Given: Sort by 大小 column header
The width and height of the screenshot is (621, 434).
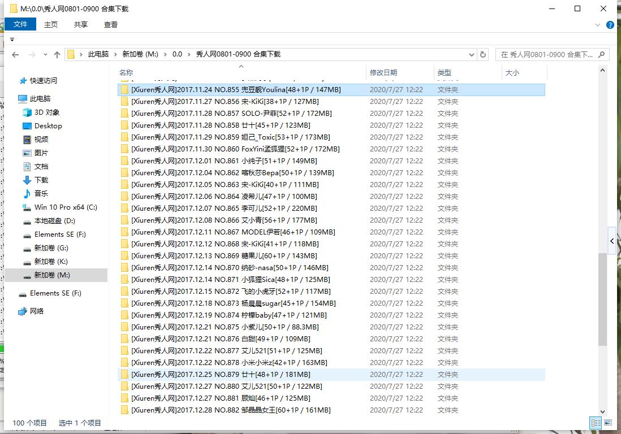Looking at the screenshot, I should coord(512,73).
